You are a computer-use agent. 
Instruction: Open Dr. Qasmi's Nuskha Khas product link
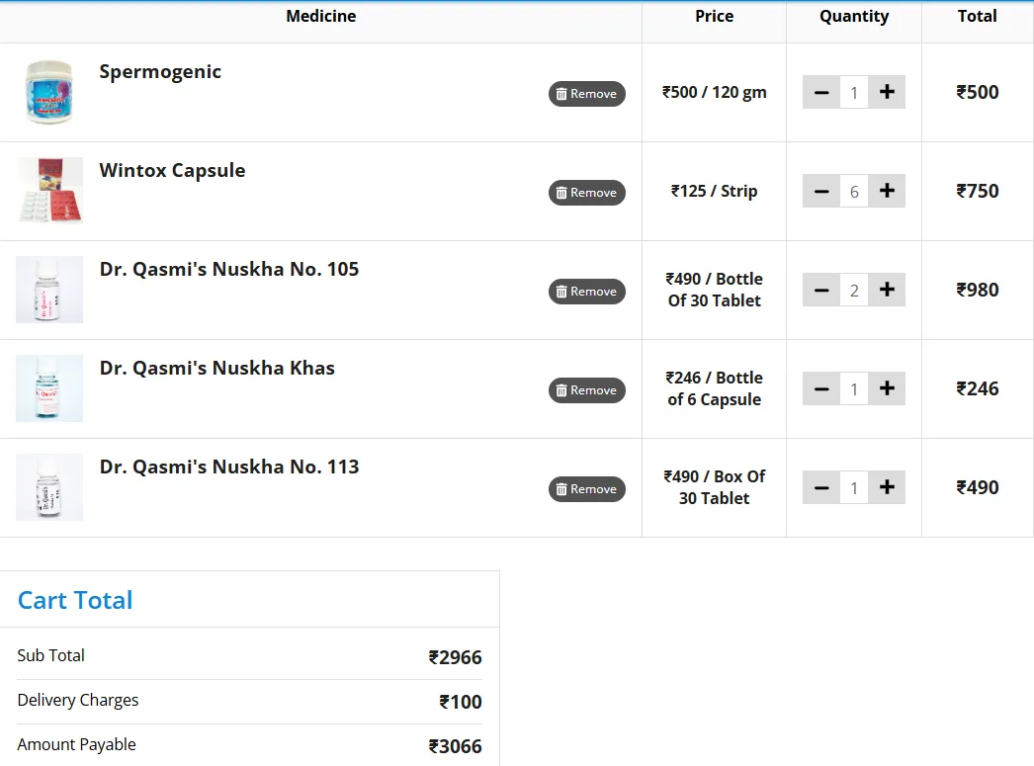coord(216,368)
